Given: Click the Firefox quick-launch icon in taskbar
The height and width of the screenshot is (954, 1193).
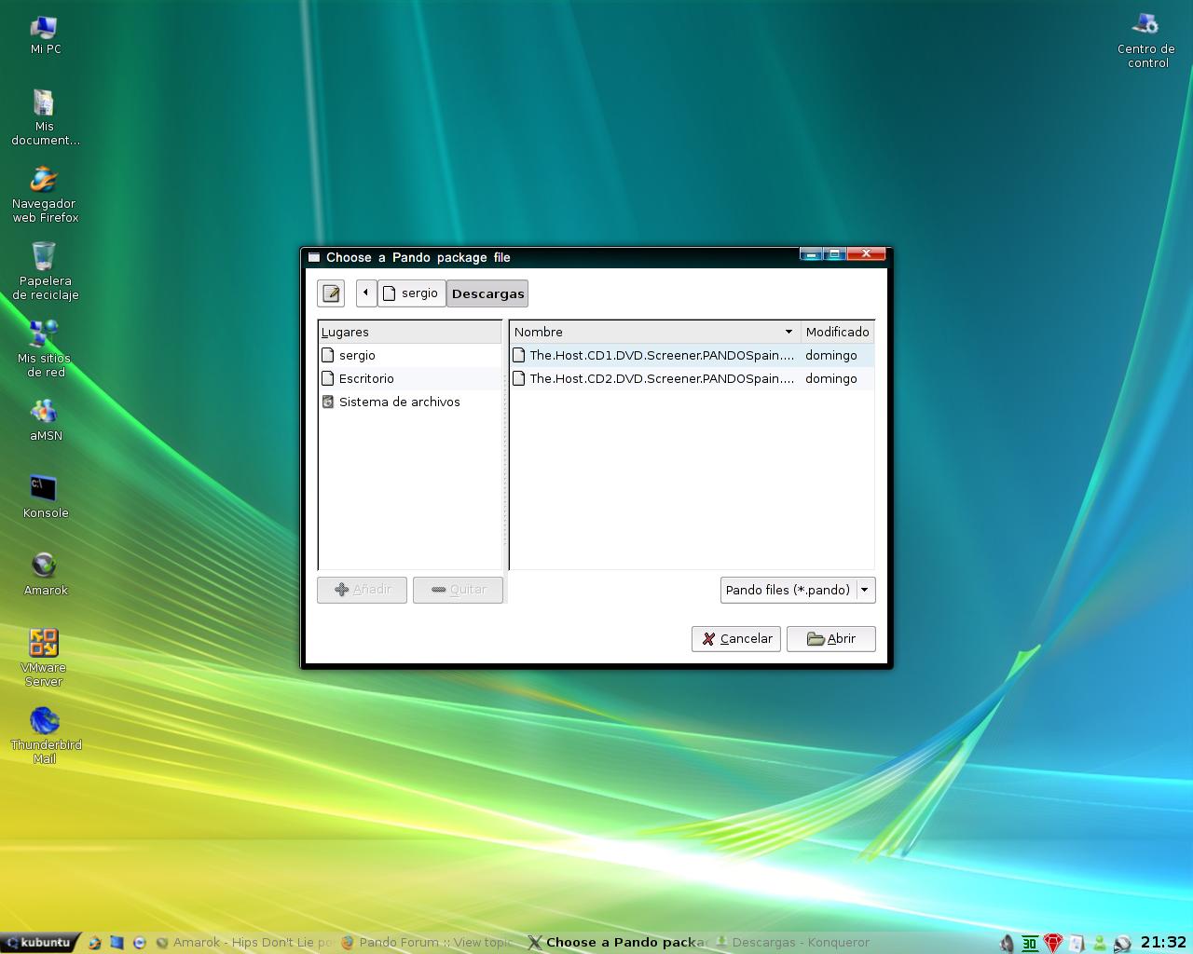Looking at the screenshot, I should 94,943.
